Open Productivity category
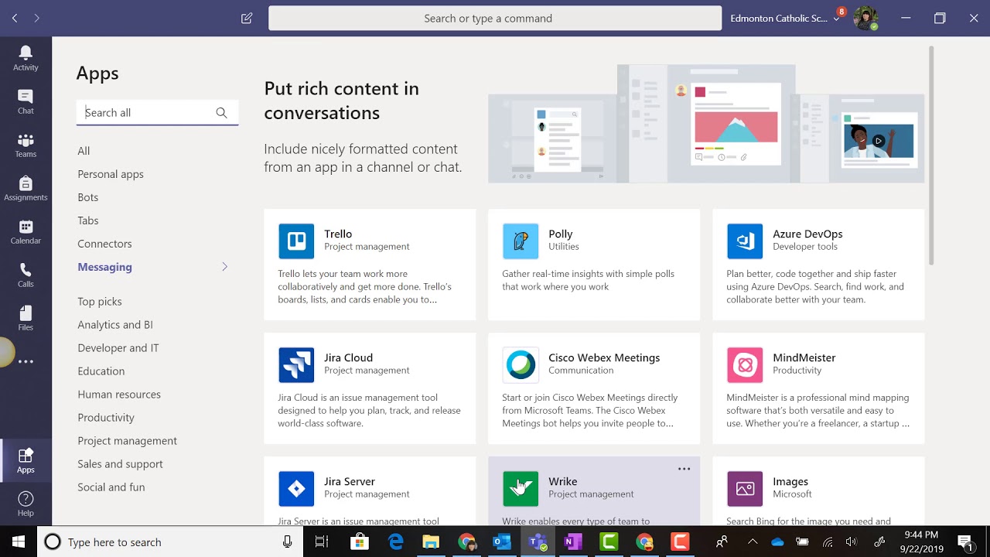Viewport: 990px width, 557px height. coord(106,418)
